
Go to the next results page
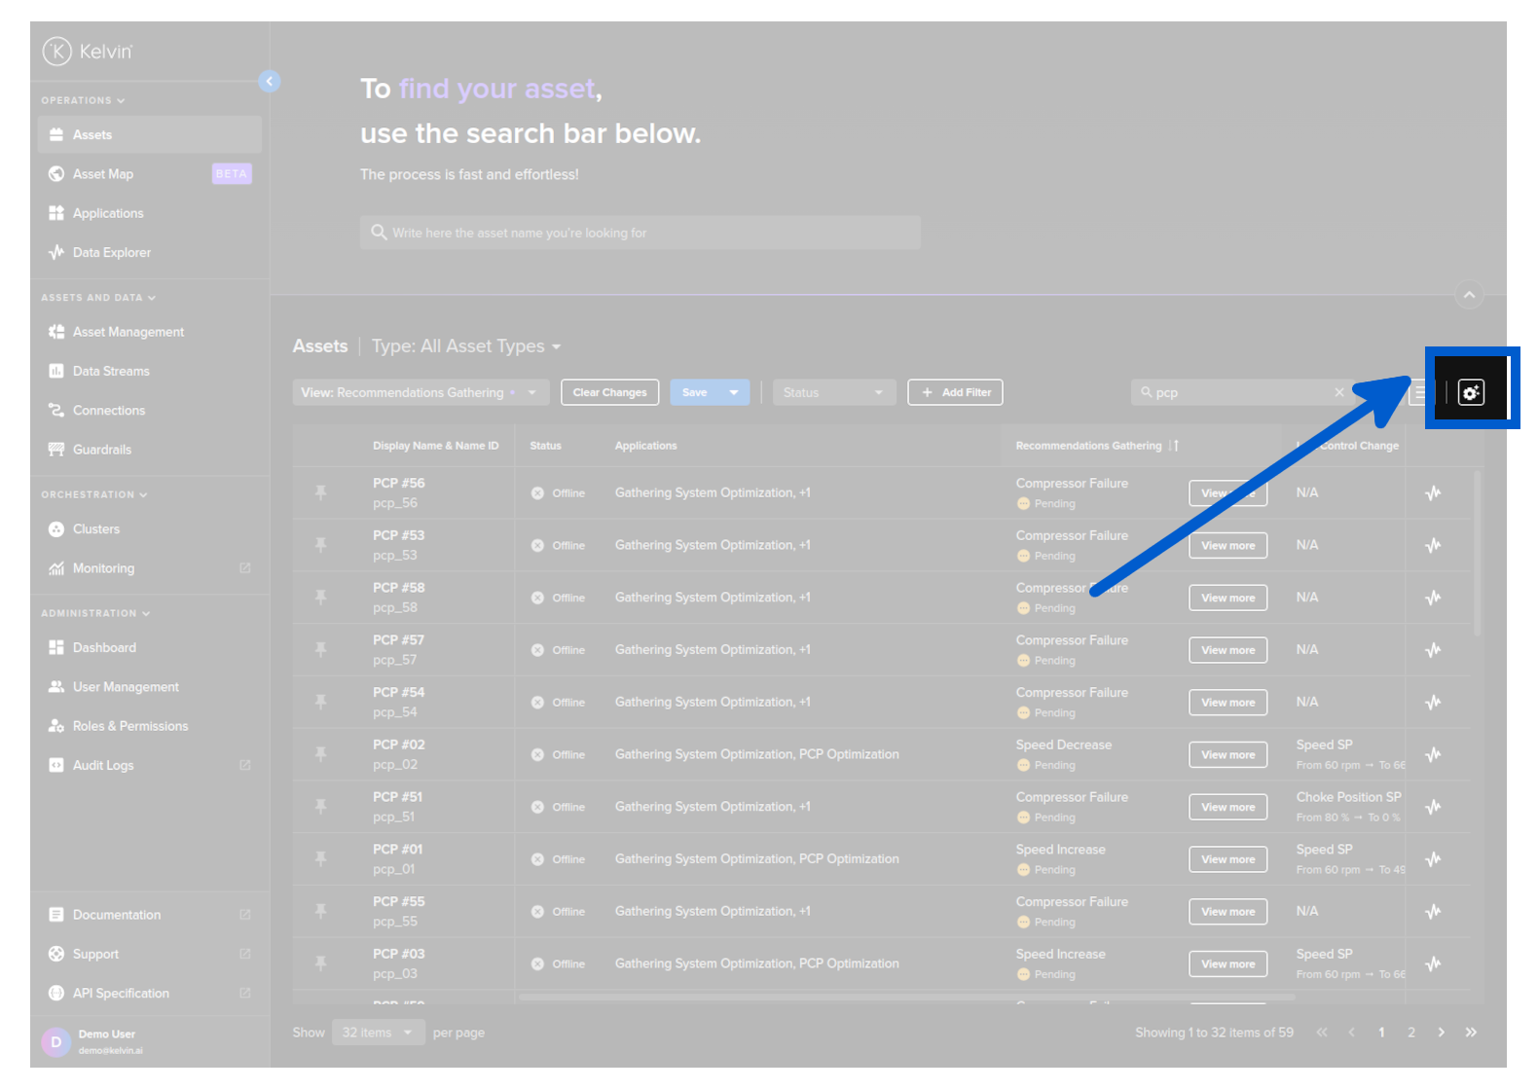[x=1442, y=1033]
